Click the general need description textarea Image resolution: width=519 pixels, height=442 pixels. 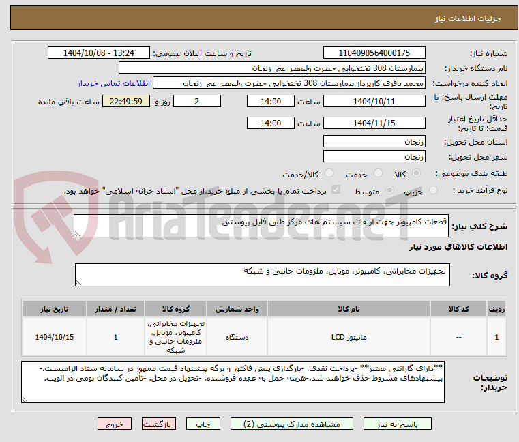pyautogui.click(x=261, y=226)
